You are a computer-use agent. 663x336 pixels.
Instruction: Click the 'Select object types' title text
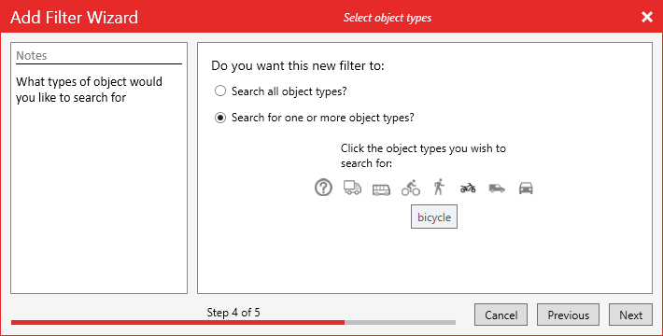388,18
